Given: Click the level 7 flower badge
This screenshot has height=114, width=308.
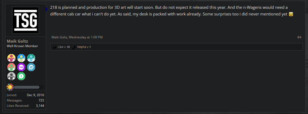Looking at the screenshot, I should tap(10, 87).
